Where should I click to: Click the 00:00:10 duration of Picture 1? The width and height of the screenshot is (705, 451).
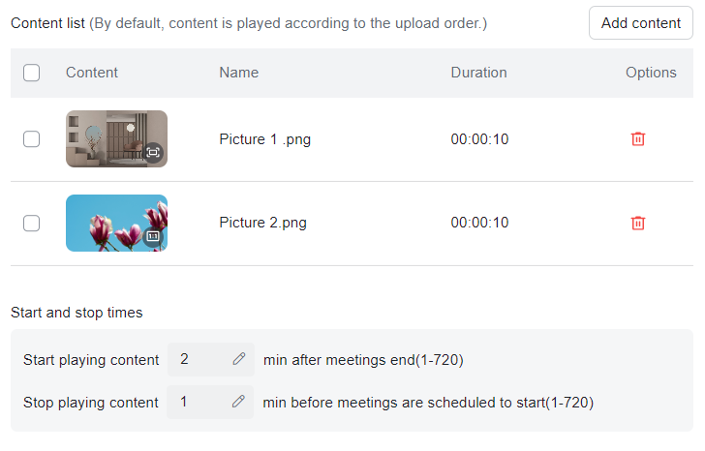point(479,139)
